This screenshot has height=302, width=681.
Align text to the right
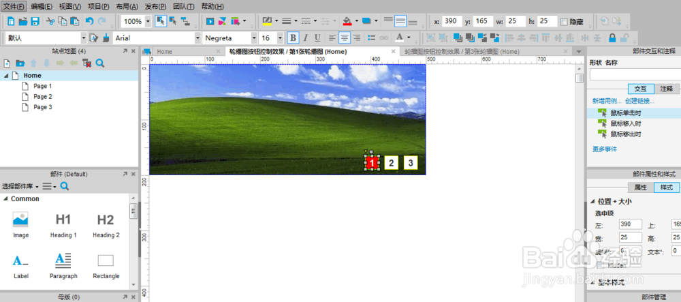coord(357,37)
